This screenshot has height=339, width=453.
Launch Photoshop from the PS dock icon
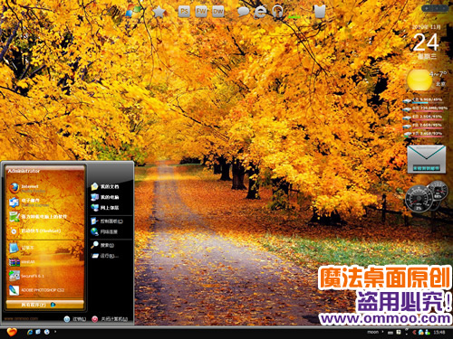[184, 12]
